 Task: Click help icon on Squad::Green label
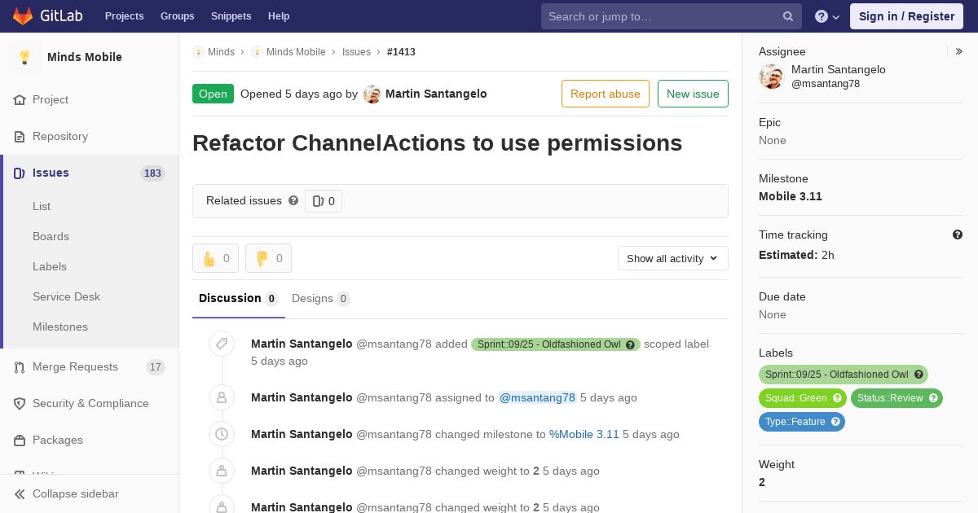tap(837, 398)
